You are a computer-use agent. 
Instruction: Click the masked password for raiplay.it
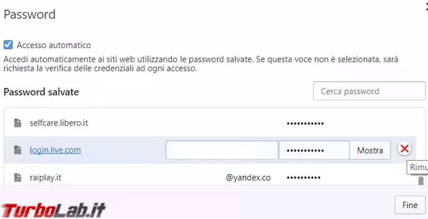point(303,178)
